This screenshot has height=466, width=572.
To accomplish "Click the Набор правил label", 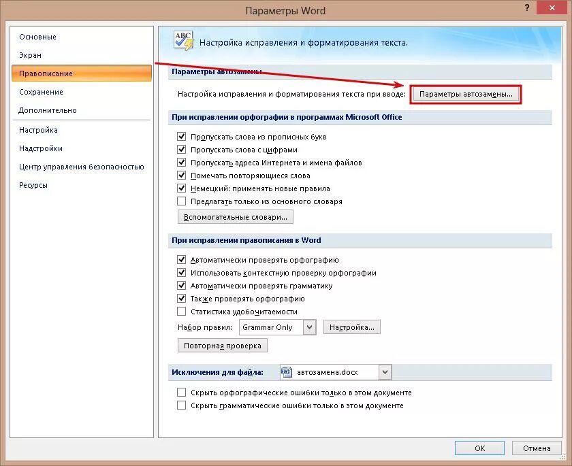I will tap(205, 327).
